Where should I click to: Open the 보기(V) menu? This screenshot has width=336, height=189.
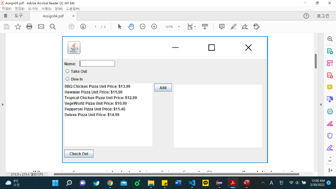tap(33, 9)
